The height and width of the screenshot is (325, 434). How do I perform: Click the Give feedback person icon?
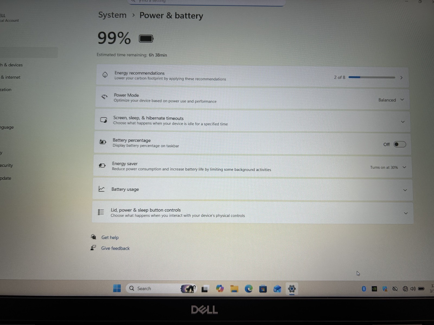(x=93, y=248)
